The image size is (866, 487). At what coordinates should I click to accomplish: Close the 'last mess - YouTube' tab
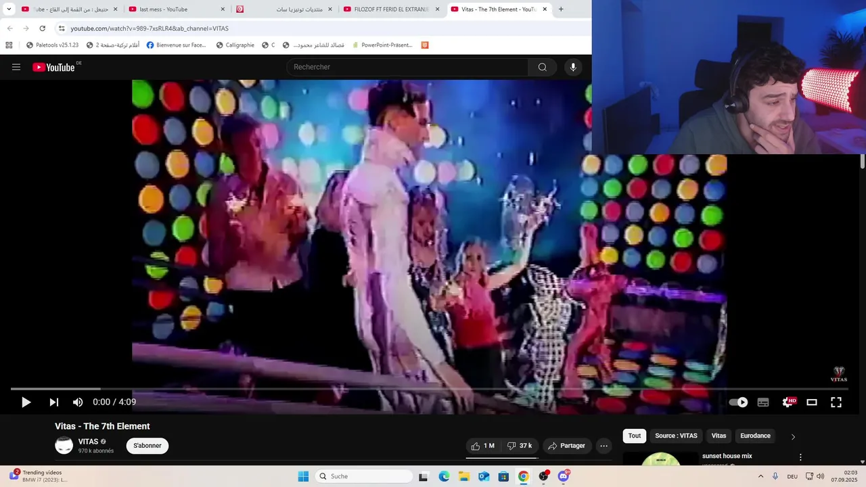pos(223,9)
